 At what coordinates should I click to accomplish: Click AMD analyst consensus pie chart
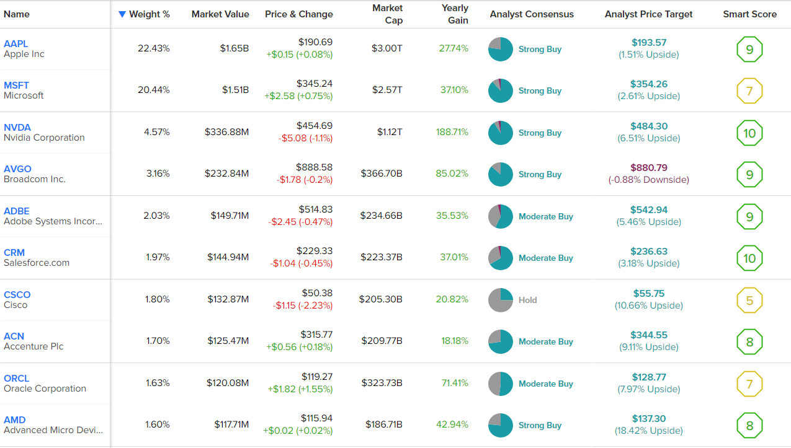click(500, 425)
